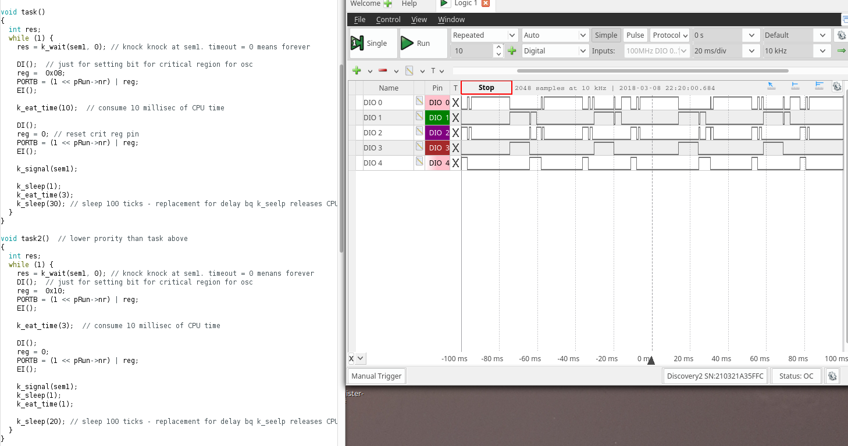Expand the 20 ms/div time base dropdown

pyautogui.click(x=727, y=51)
